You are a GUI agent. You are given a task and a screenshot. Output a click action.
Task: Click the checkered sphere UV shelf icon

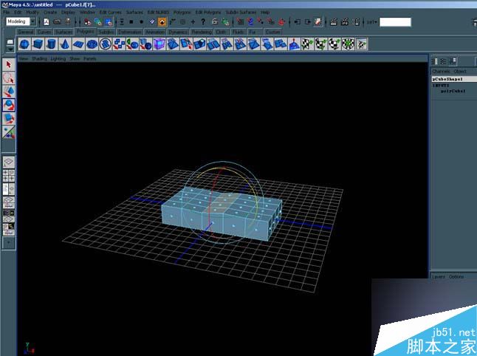(x=334, y=44)
